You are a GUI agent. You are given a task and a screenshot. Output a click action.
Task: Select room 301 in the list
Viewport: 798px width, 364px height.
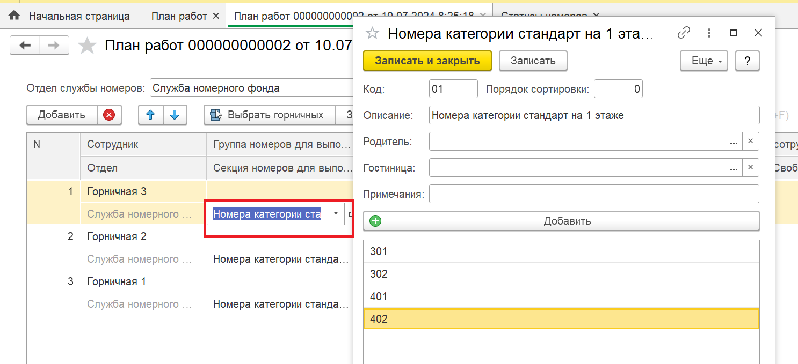click(562, 251)
